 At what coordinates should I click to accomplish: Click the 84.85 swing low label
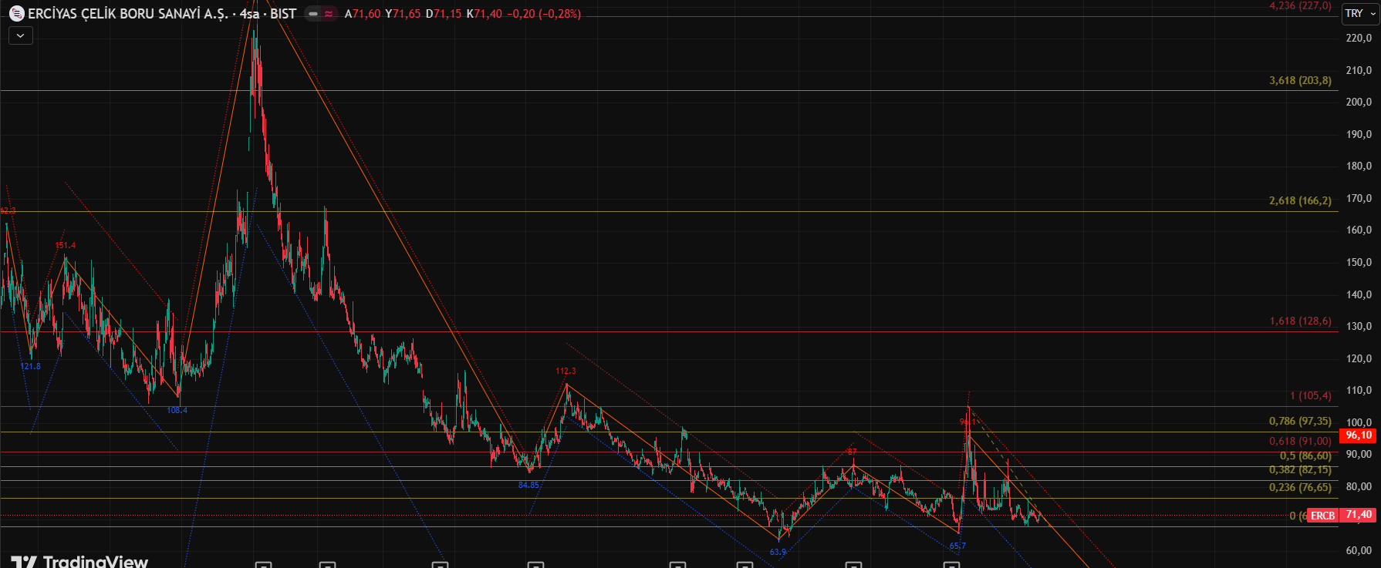pos(528,485)
